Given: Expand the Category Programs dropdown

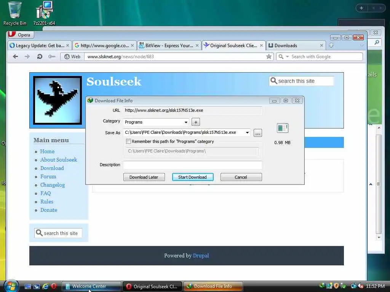Looking at the screenshot, I should (x=186, y=122).
